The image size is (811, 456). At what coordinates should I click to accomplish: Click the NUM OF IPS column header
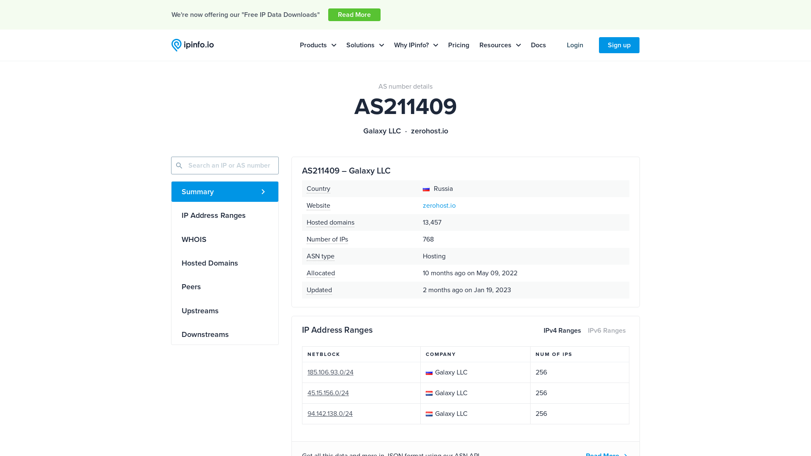click(554, 354)
